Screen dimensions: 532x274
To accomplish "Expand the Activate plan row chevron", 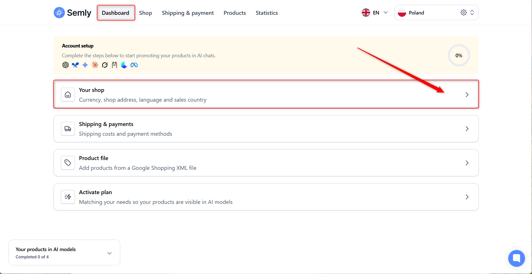I will (467, 197).
